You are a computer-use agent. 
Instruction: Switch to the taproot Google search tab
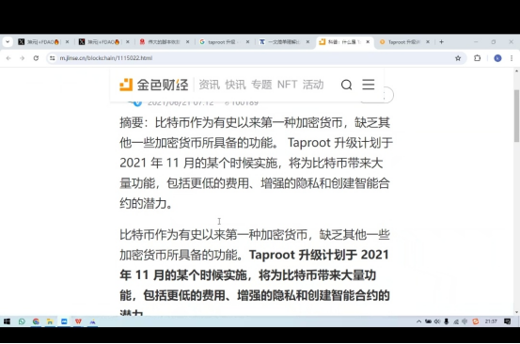pyautogui.click(x=224, y=42)
